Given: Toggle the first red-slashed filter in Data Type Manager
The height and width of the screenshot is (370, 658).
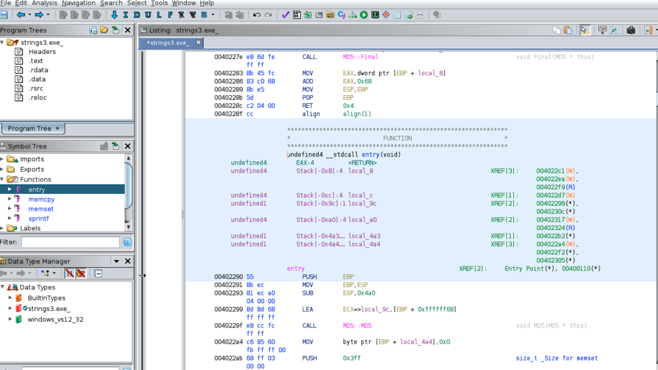Looking at the screenshot, I should pyautogui.click(x=69, y=274).
